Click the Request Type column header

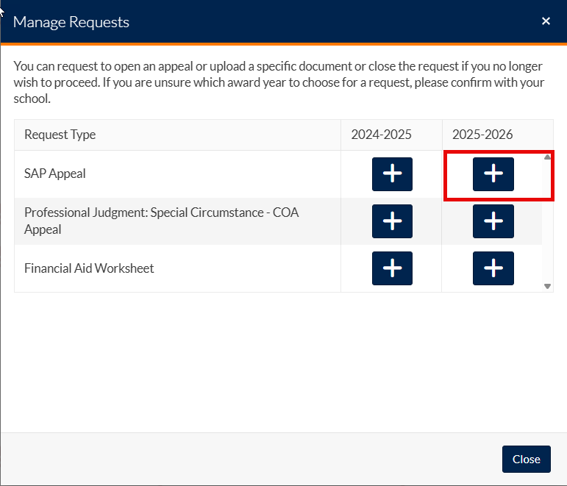click(60, 135)
